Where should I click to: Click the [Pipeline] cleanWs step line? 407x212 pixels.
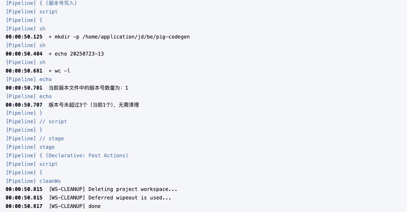pos(33,181)
